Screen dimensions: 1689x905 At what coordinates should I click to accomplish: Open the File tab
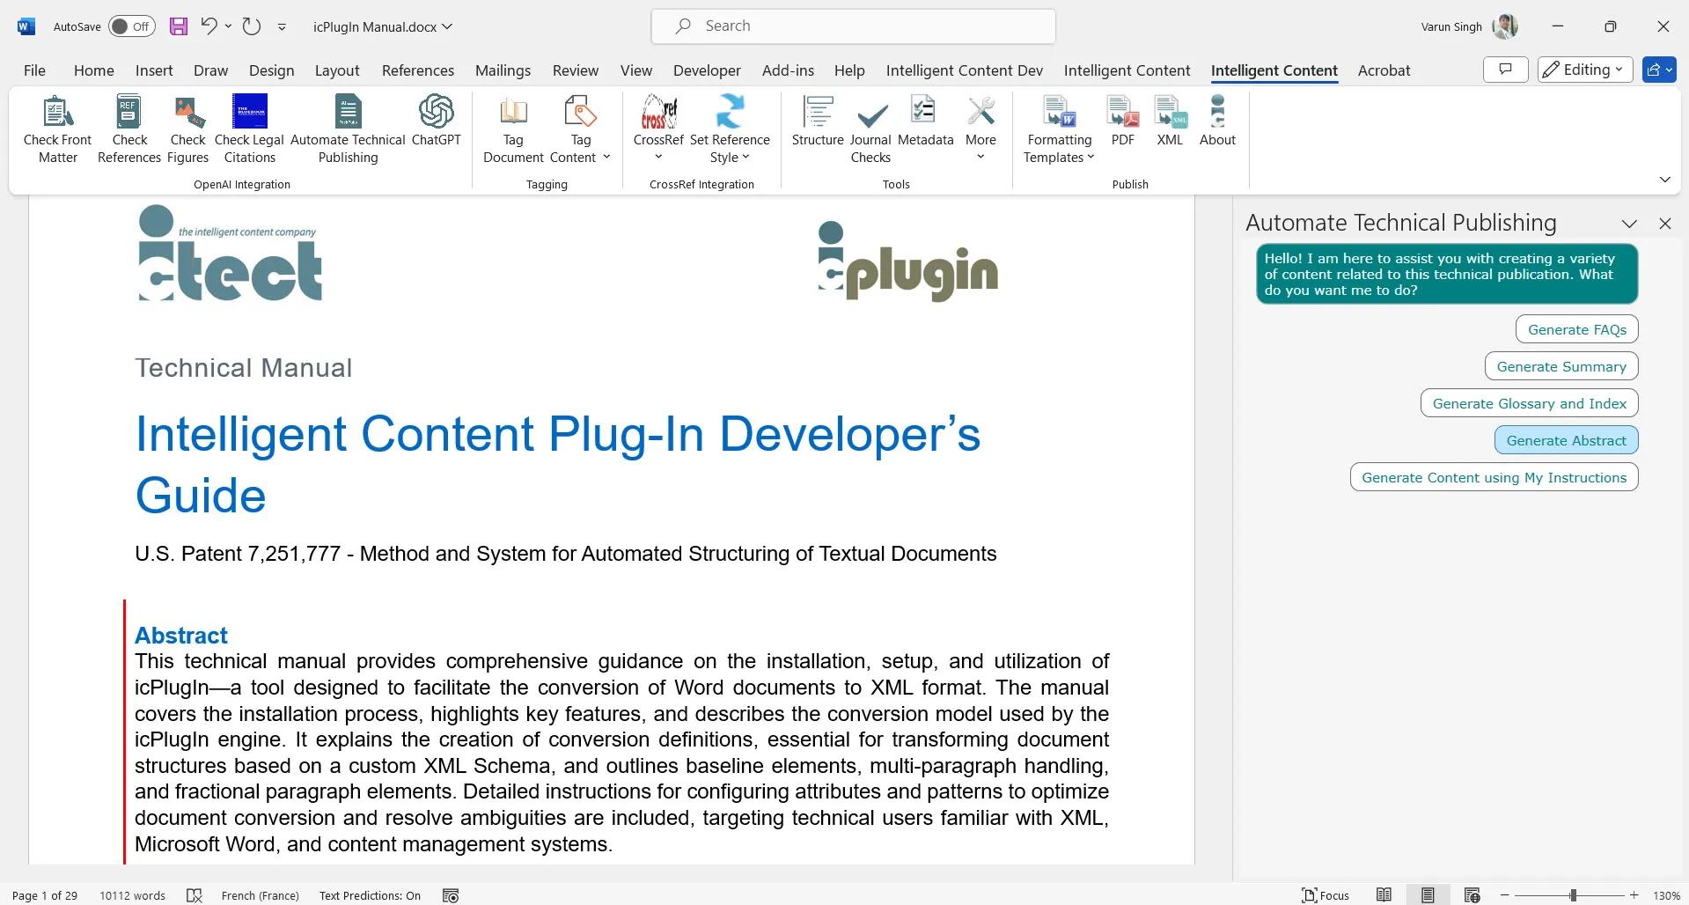click(34, 70)
